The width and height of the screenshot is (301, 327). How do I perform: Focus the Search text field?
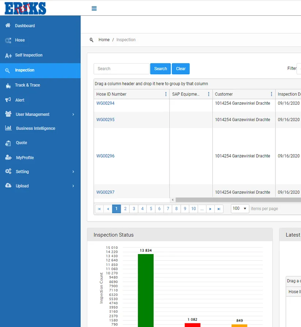pos(121,69)
